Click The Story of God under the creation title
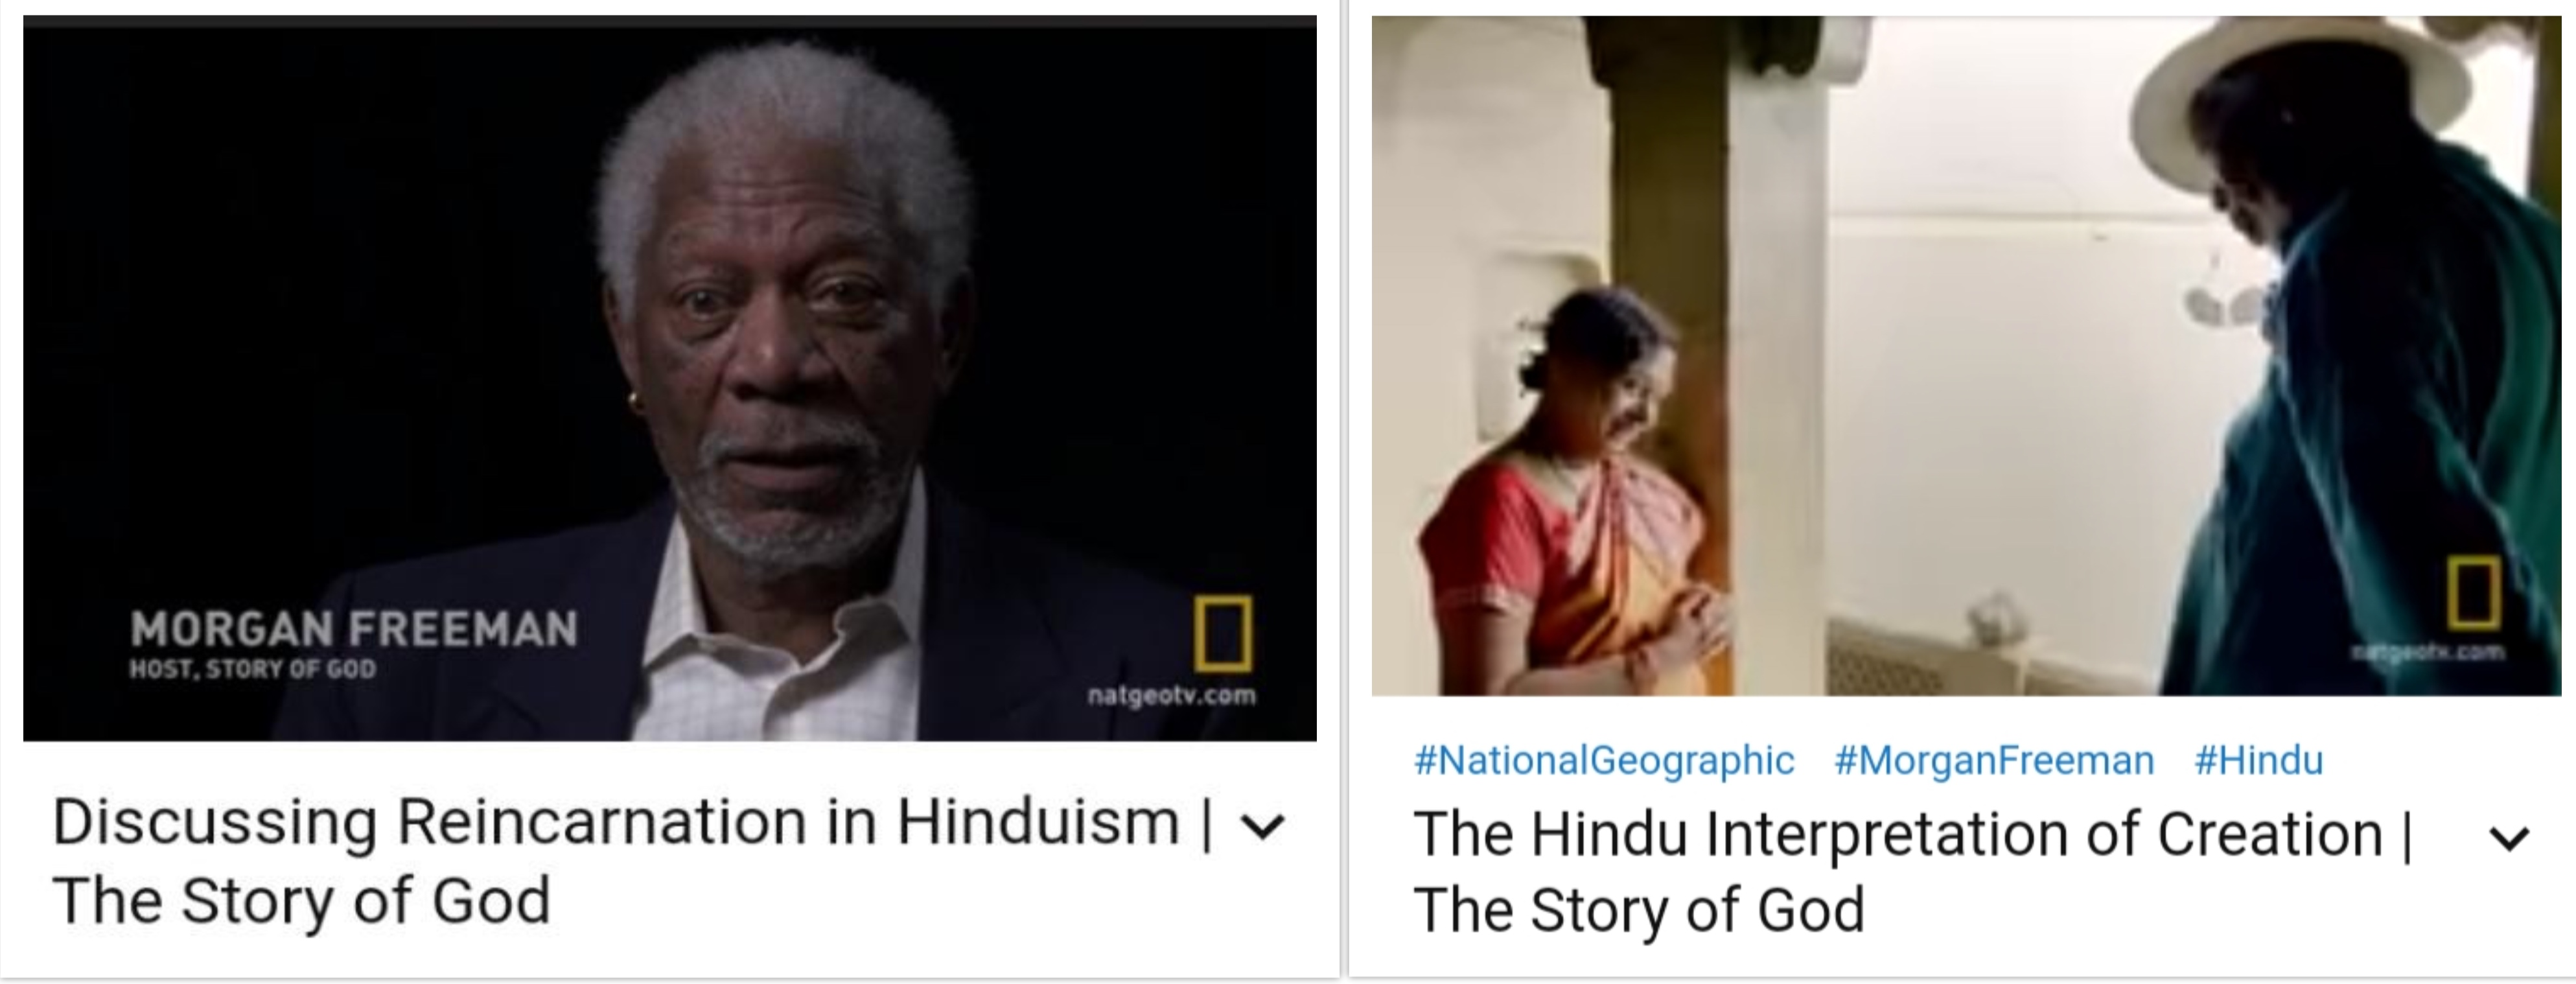This screenshot has height=984, width=2576. 1639,910
